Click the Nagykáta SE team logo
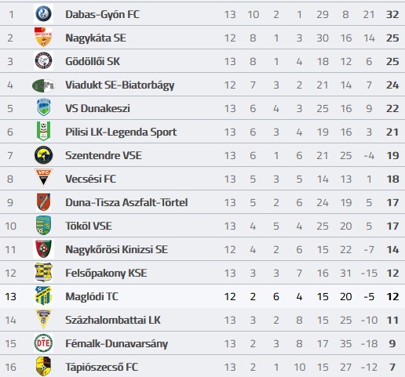Viewport: 405px width, 377px height. coord(43,38)
